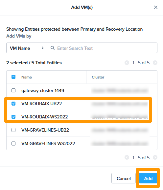Open the VM Name filter dropdown
The height and width of the screenshot is (190, 163).
[27, 48]
